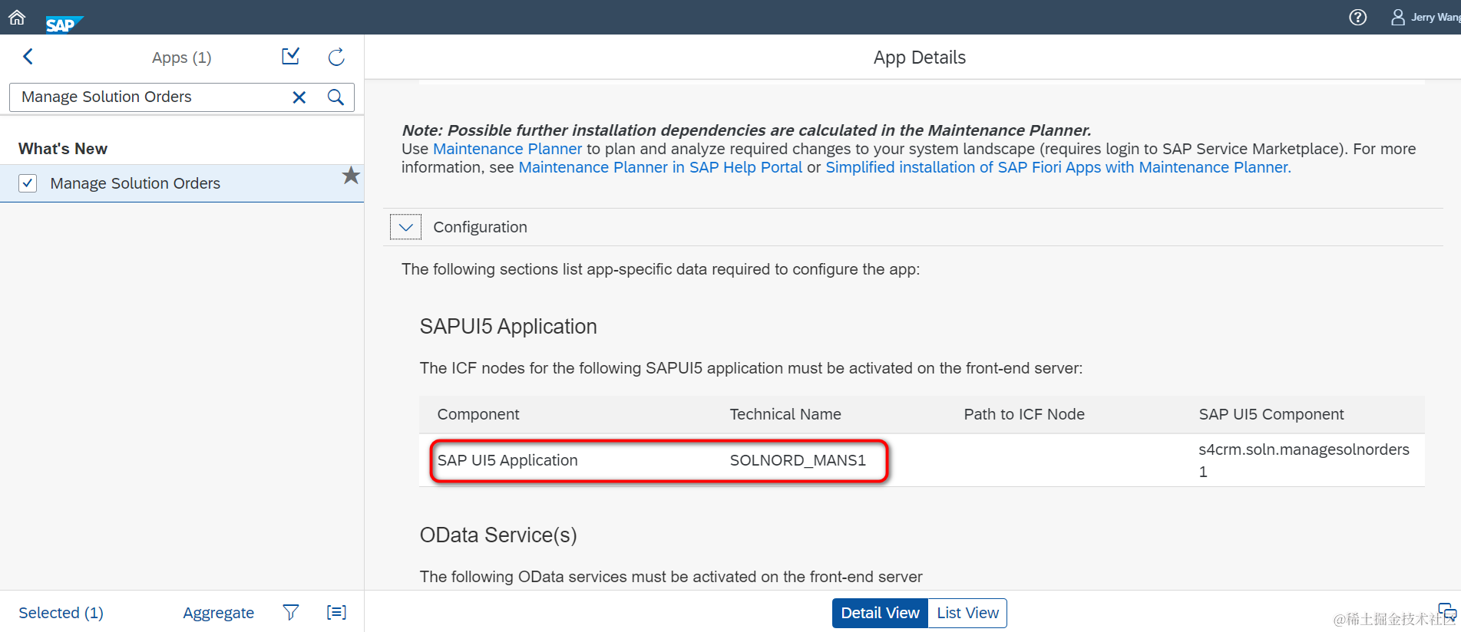
Task: Open the Maintenance Planner link
Action: click(507, 149)
